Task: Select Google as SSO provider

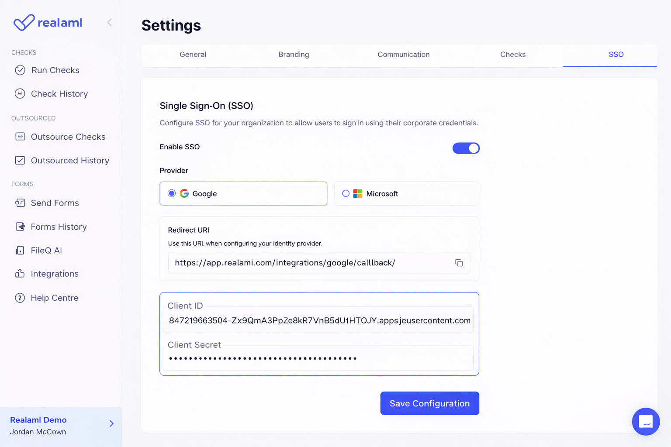Action: click(x=172, y=193)
